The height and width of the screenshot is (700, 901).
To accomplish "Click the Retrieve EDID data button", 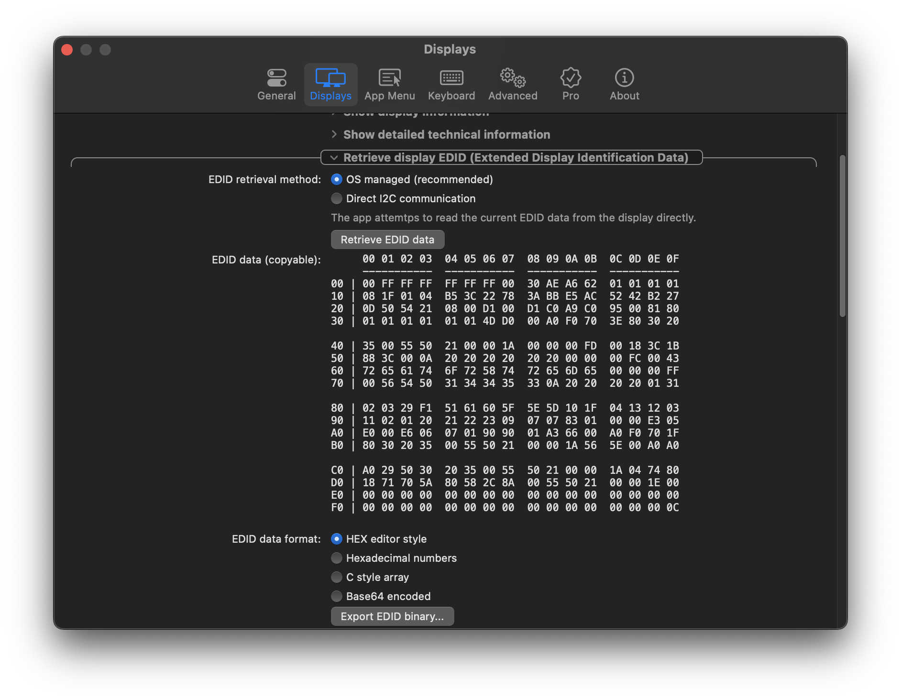I will (x=388, y=239).
